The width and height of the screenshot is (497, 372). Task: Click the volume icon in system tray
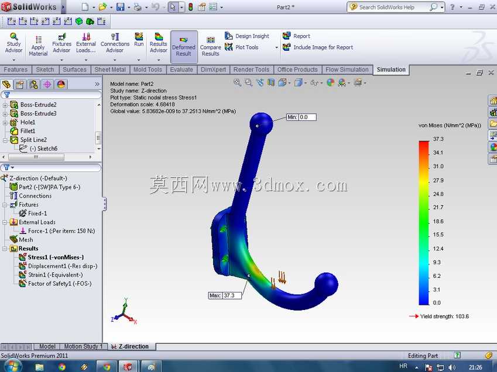point(452,367)
